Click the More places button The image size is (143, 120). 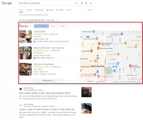pos(48,81)
